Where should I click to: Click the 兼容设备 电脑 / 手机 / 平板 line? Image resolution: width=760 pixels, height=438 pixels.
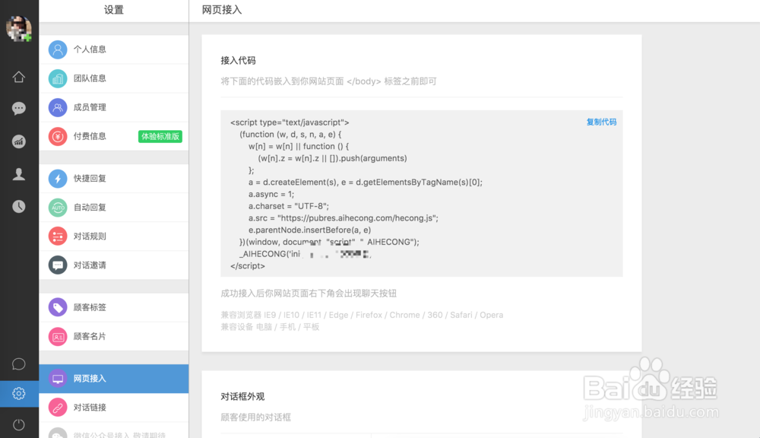coord(270,327)
